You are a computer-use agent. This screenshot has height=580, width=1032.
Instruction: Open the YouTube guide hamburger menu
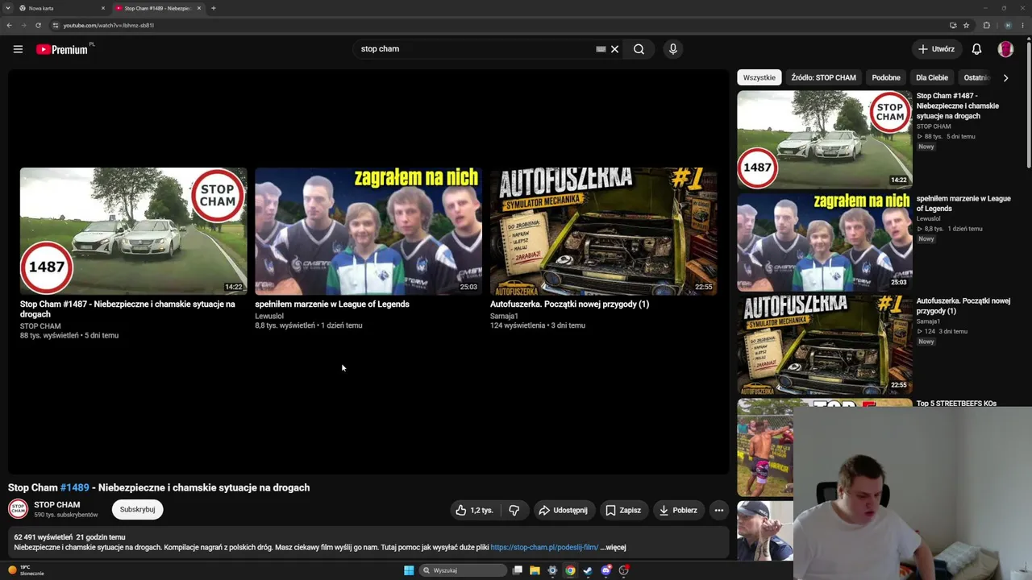18,49
